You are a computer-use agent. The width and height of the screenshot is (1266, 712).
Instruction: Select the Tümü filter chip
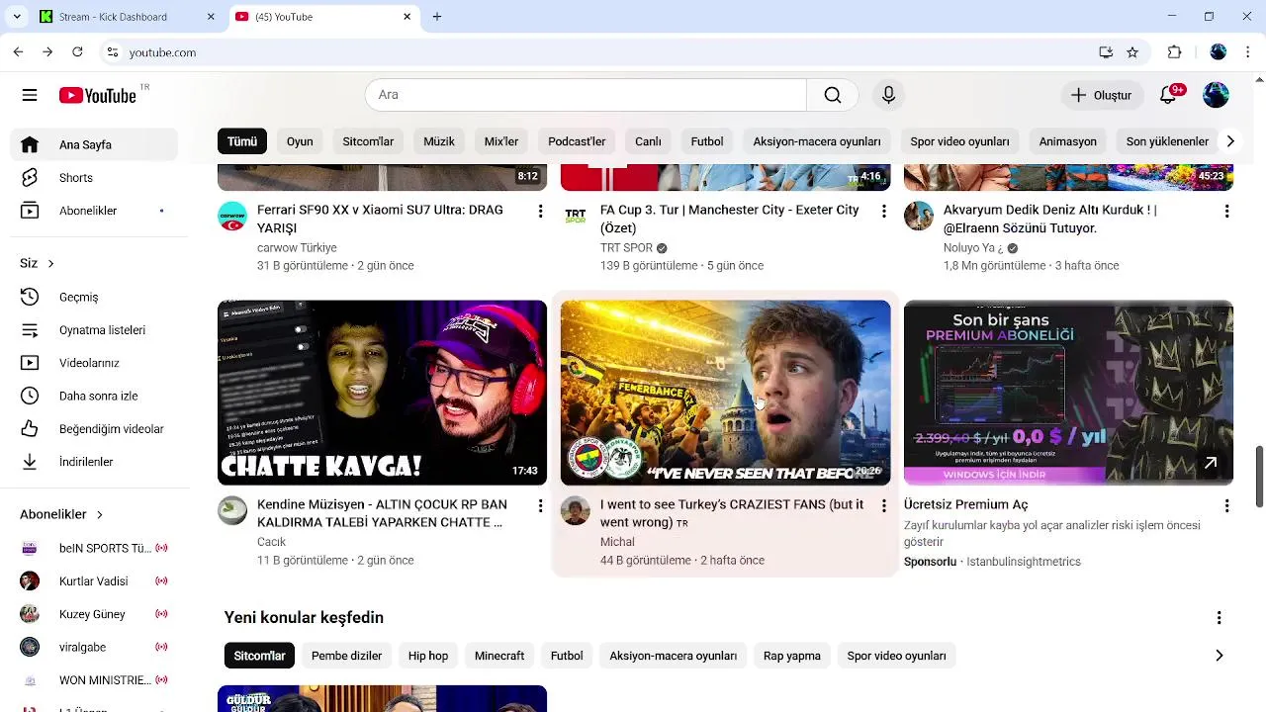click(242, 141)
